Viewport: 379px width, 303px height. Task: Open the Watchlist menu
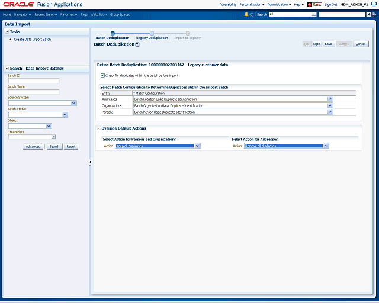click(99, 14)
